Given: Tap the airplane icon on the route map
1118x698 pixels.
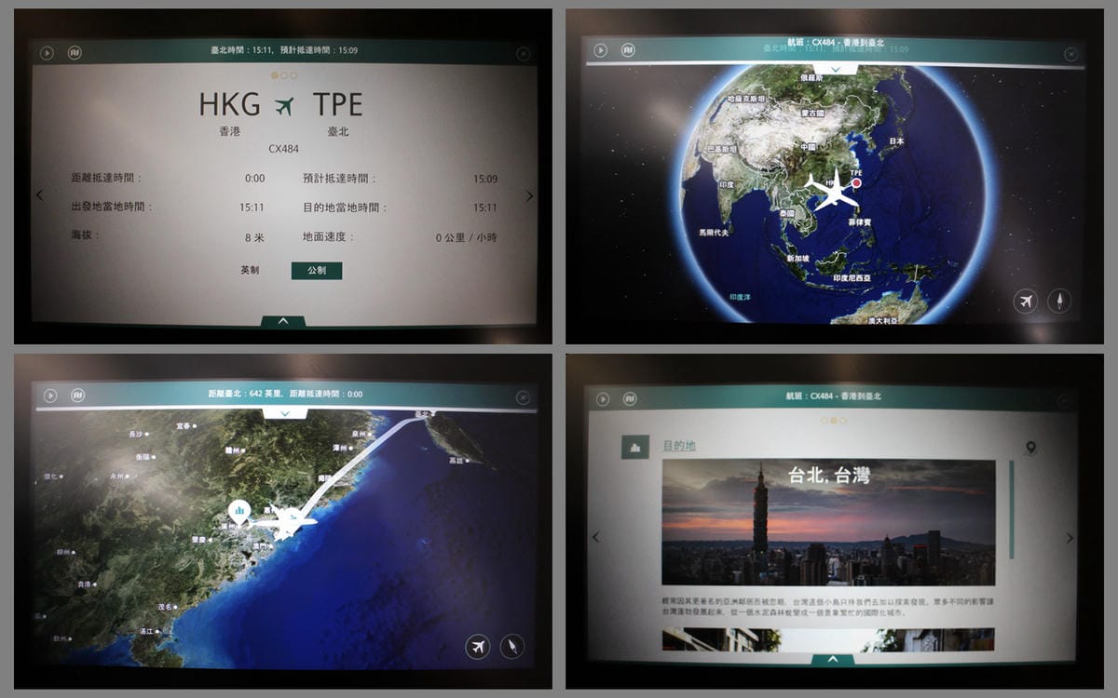Looking at the screenshot, I should click(478, 646).
